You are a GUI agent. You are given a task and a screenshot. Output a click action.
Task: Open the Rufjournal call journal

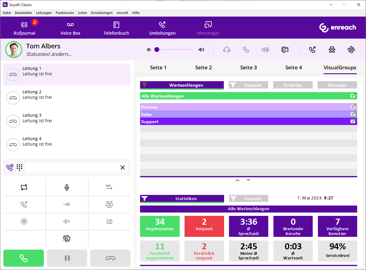[24, 28]
